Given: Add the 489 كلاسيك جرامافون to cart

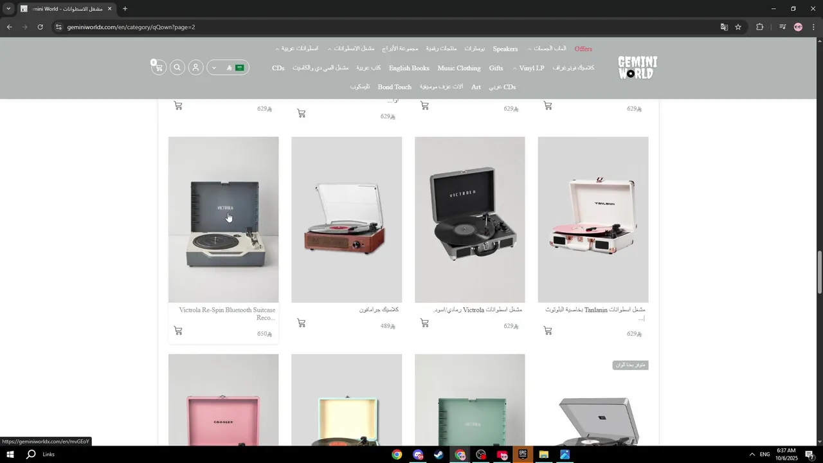Looking at the screenshot, I should click(301, 323).
